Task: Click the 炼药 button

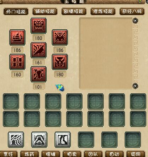Action: coord(29,154)
